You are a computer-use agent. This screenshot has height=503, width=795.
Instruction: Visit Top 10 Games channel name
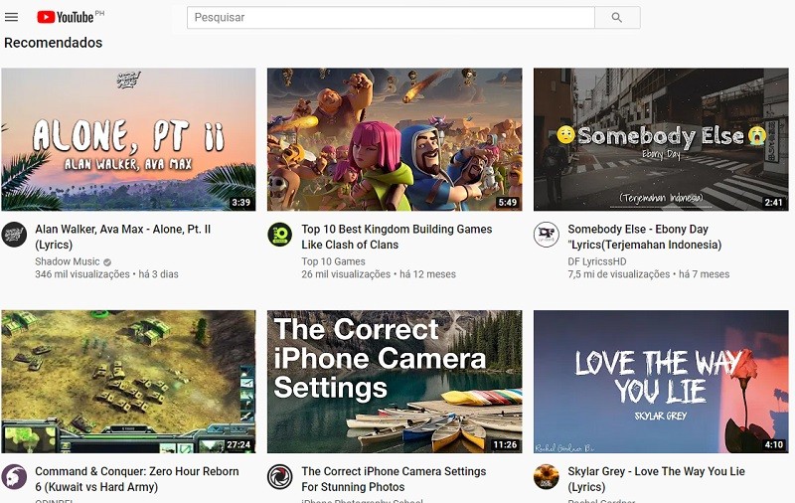click(333, 261)
